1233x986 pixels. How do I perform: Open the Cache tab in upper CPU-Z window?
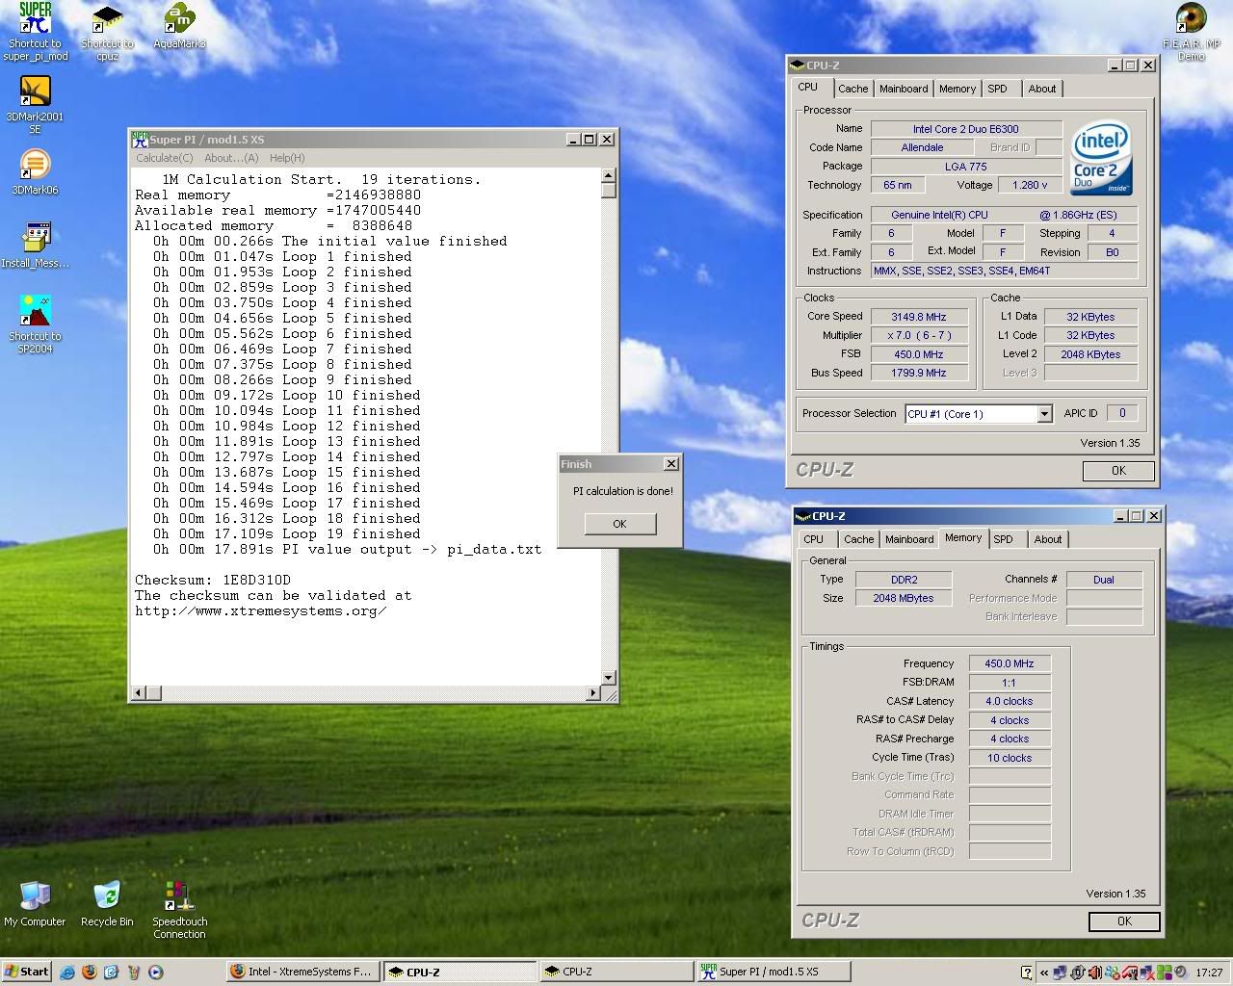coord(853,89)
